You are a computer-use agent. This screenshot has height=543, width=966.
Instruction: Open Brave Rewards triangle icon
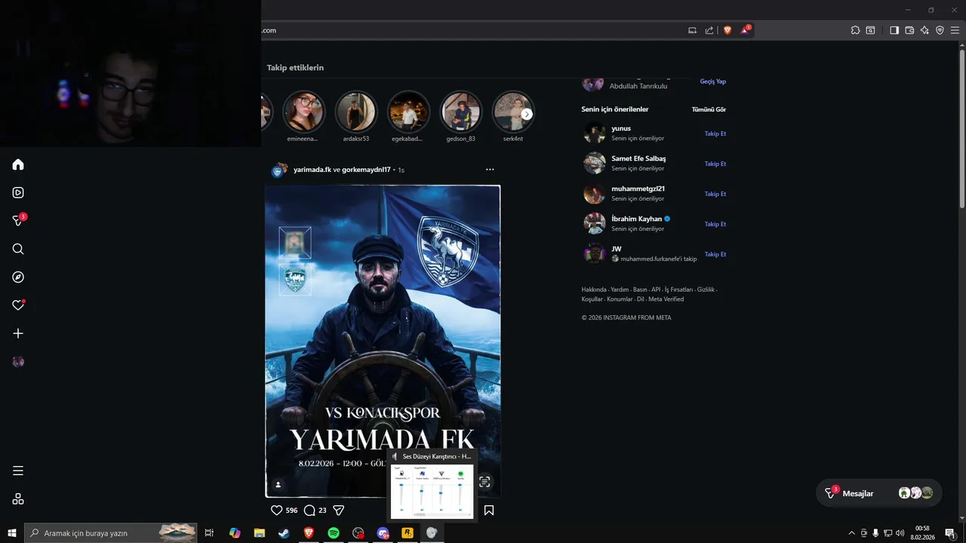click(x=746, y=29)
